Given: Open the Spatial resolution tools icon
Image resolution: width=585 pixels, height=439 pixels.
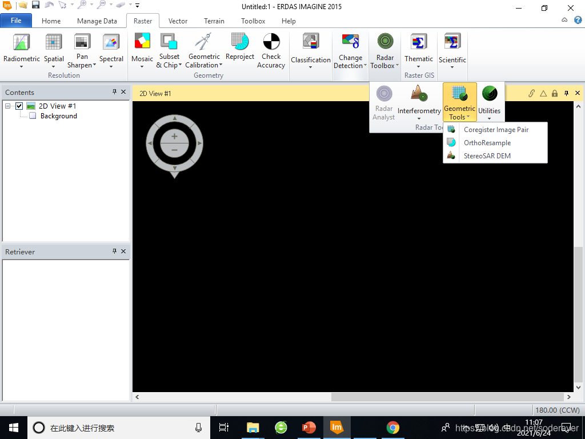Looking at the screenshot, I should [53, 42].
